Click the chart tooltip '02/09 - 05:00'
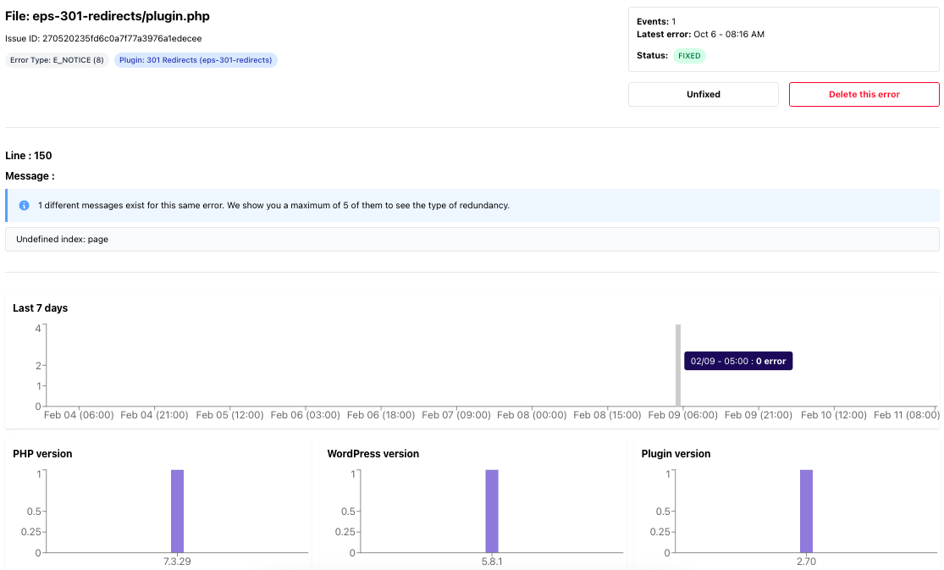The height and width of the screenshot is (570, 944). 738,361
